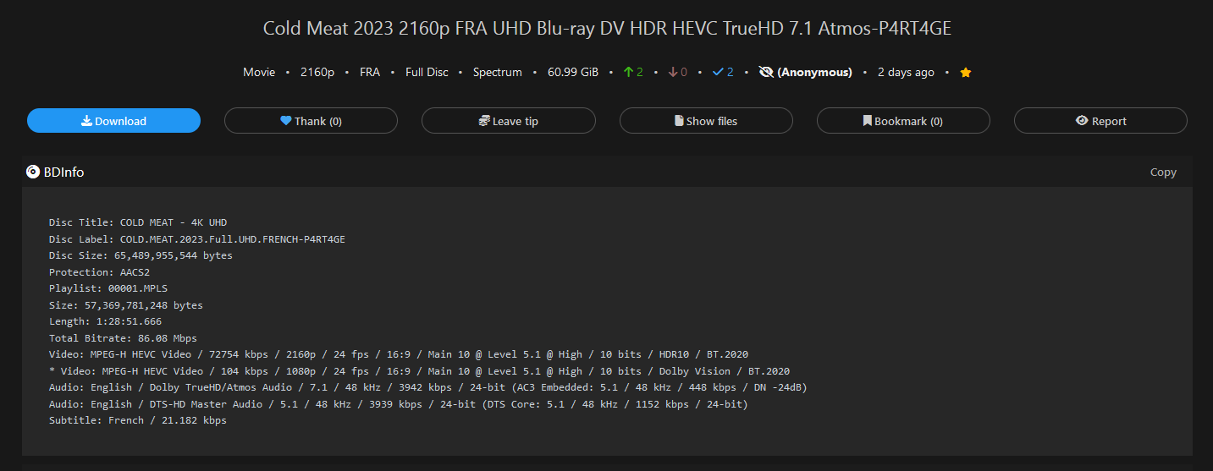Click the heart icon in Thank

click(286, 121)
